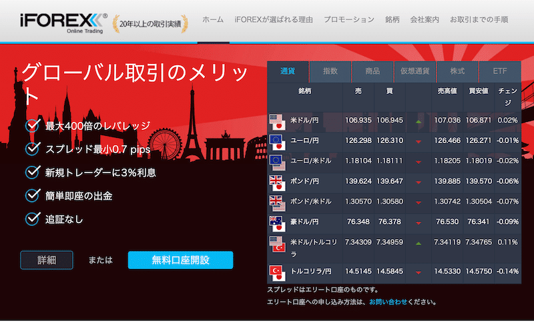Click the ユーロ/円 flag pair icon
Image resolution: width=534 pixels, height=323 pixels.
pyautogui.click(x=277, y=143)
